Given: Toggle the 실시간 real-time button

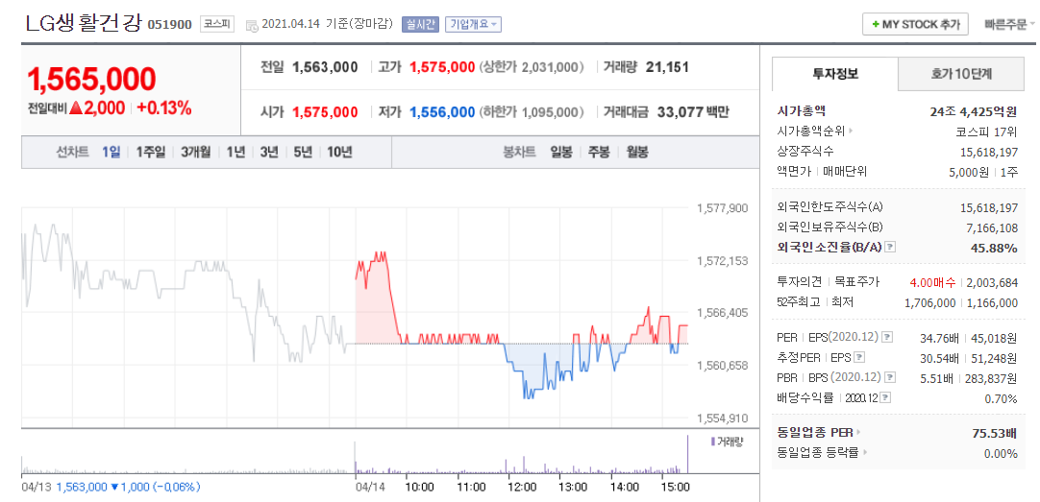Looking at the screenshot, I should pos(420,25).
